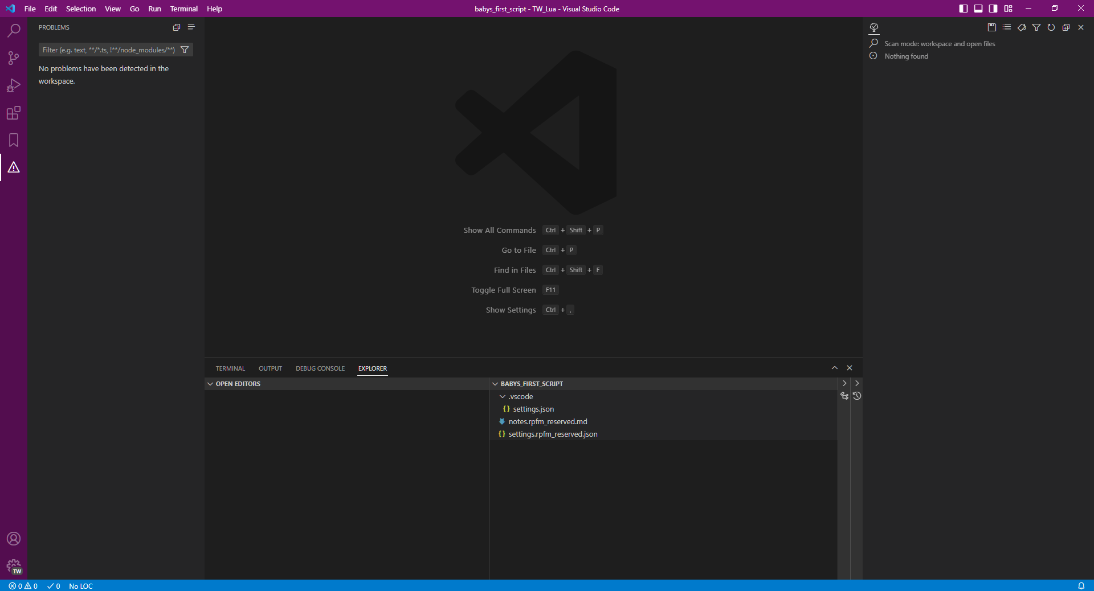Expand the timeline section chevron above history icon

pyautogui.click(x=857, y=383)
